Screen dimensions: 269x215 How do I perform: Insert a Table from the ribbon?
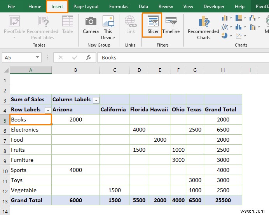[x=67, y=25]
